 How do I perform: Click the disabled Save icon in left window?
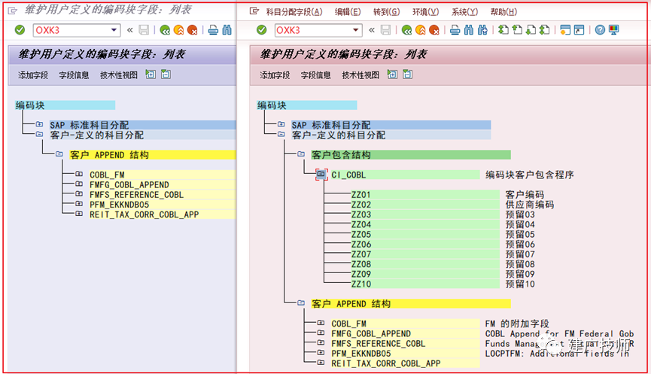[x=144, y=30]
